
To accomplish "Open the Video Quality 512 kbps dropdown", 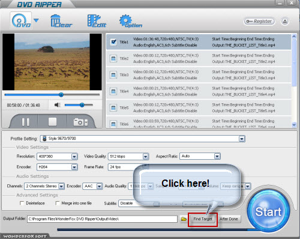I will 128,156.
